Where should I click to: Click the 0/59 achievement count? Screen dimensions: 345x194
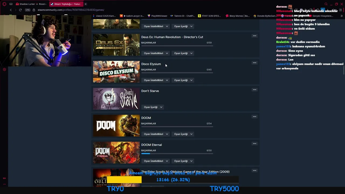pos(209,43)
